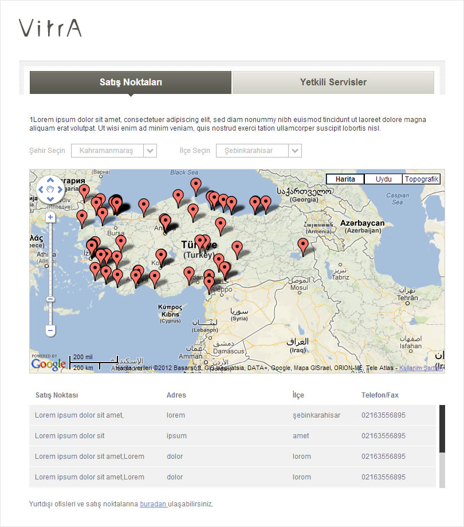This screenshot has width=464, height=527.
Task: Switch to the Yetkili Servisler tab
Action: 333,82
